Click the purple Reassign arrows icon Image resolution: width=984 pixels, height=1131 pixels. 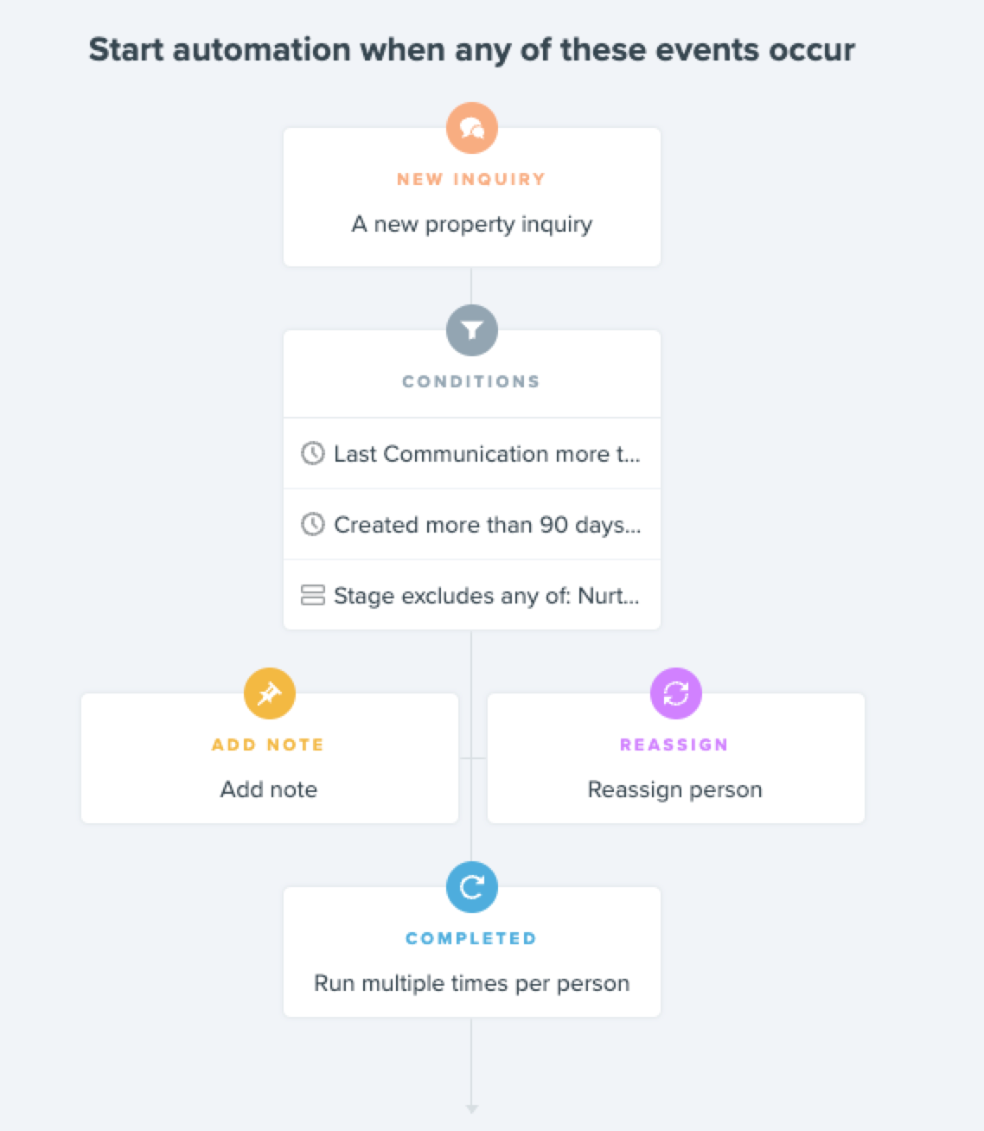pyautogui.click(x=675, y=693)
